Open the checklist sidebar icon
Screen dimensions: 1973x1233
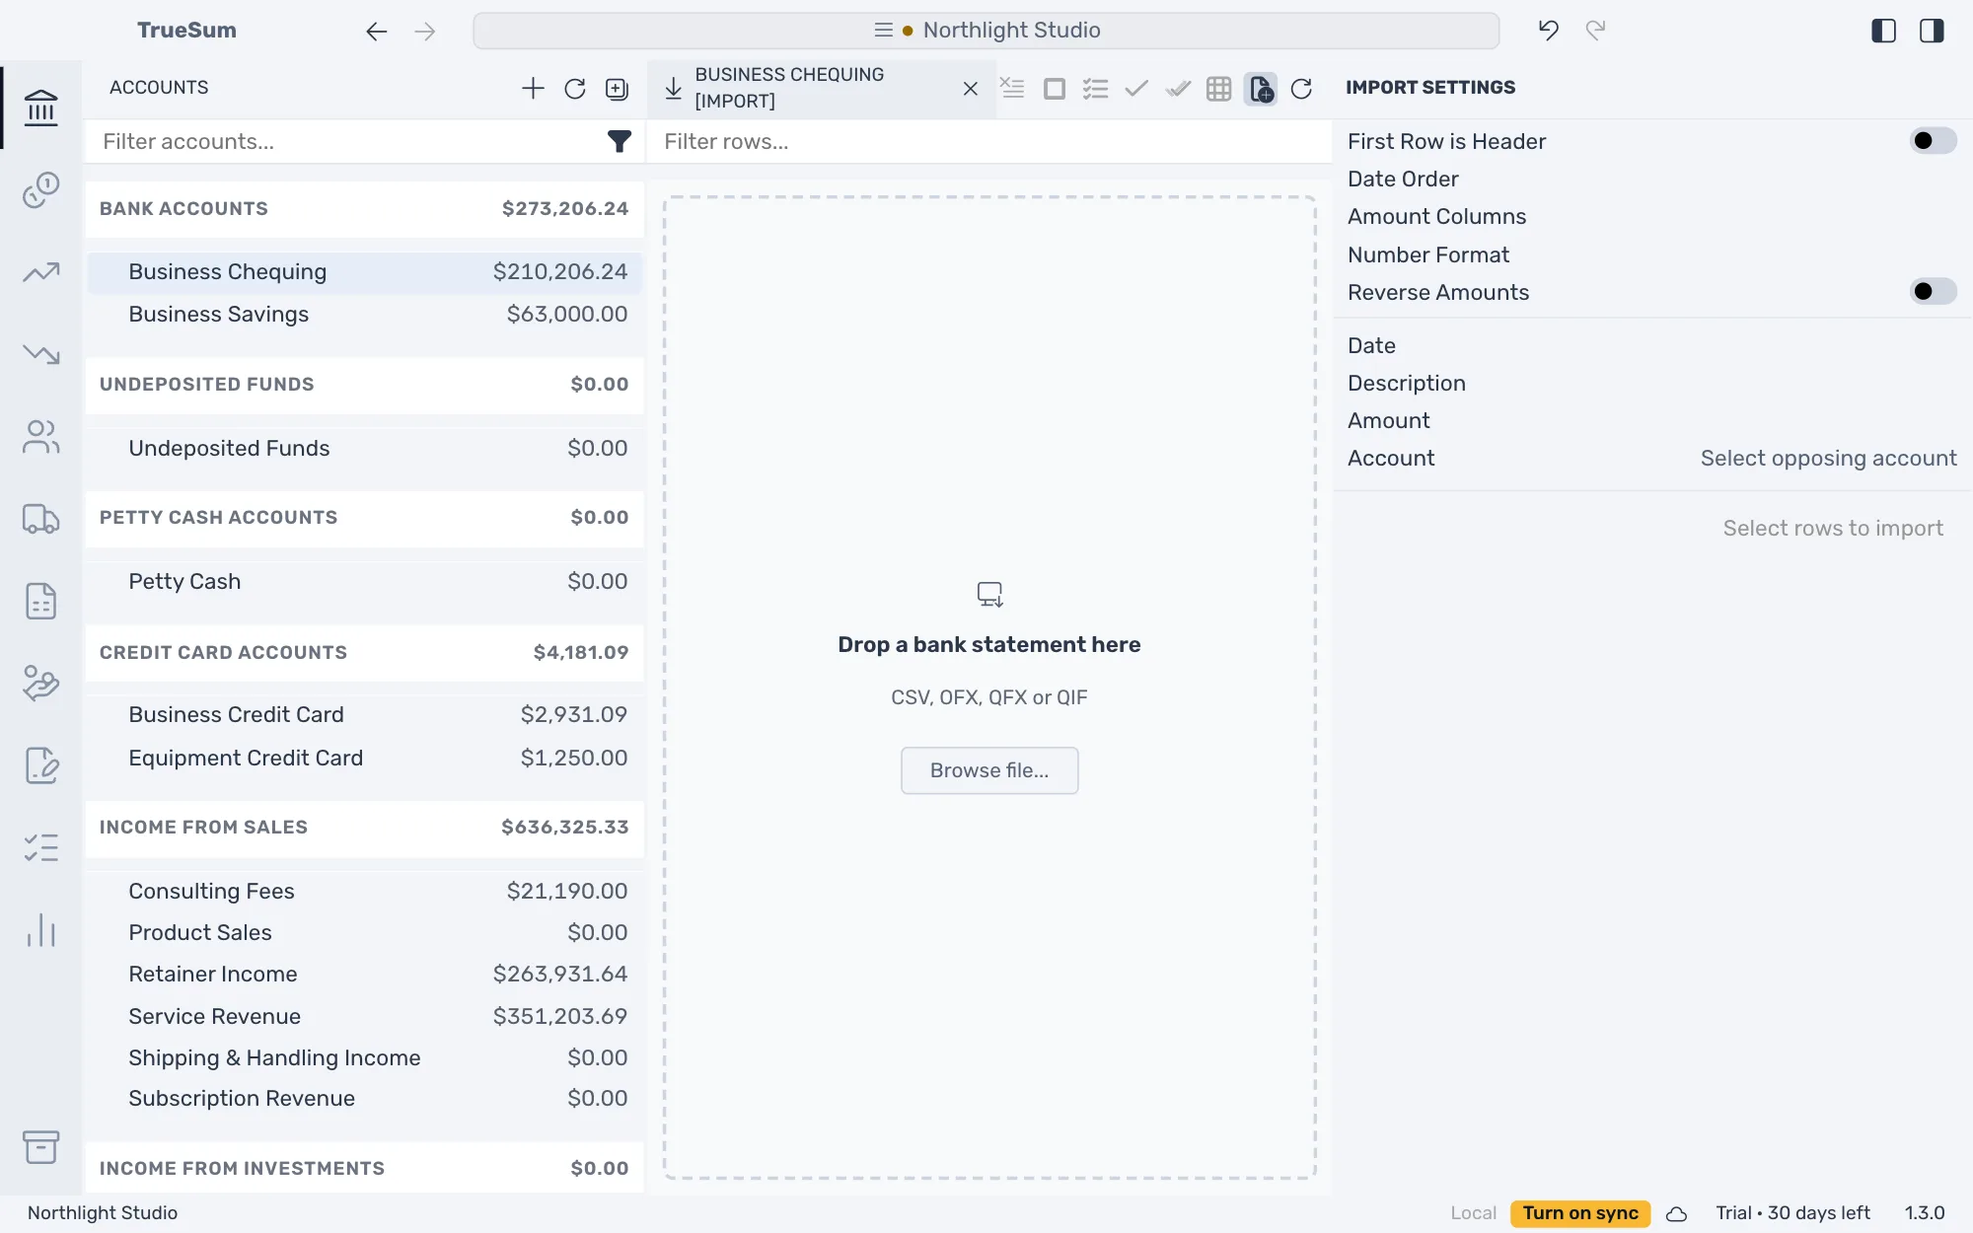[40, 847]
